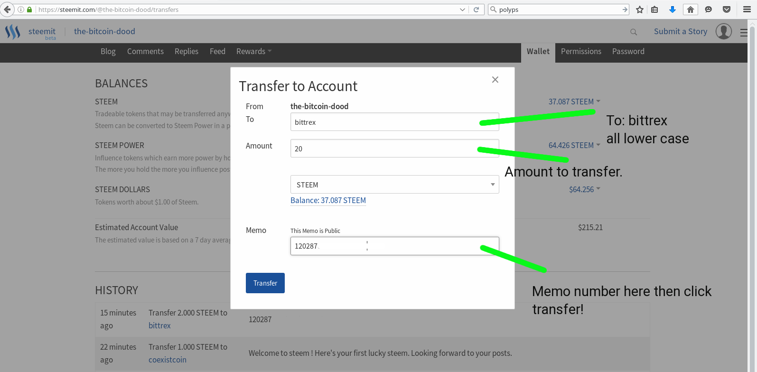Image resolution: width=757 pixels, height=372 pixels.
Task: Click the 'This Memo is Public' note
Action: [315, 231]
